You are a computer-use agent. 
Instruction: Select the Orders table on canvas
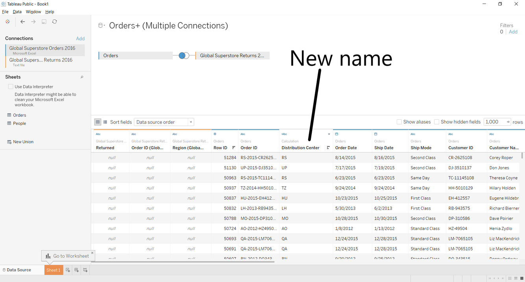[135, 56]
